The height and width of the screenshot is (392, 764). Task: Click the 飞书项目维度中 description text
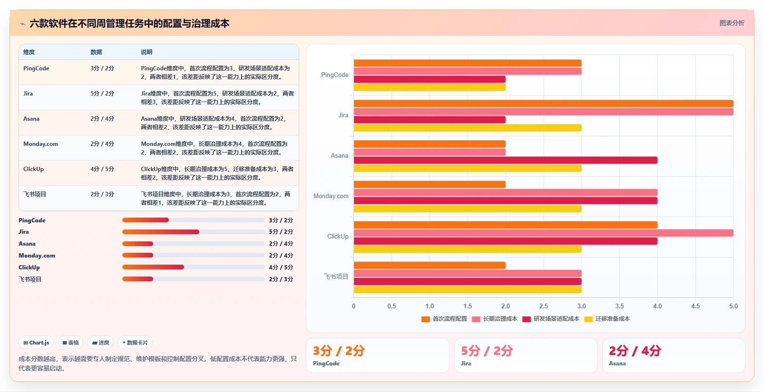point(216,199)
